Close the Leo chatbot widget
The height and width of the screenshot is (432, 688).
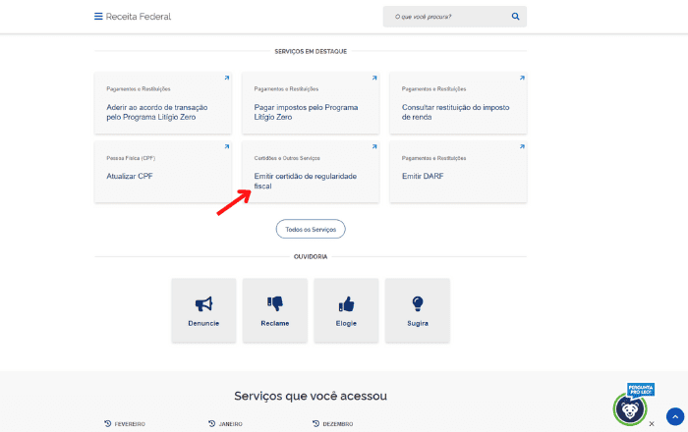pos(652,424)
